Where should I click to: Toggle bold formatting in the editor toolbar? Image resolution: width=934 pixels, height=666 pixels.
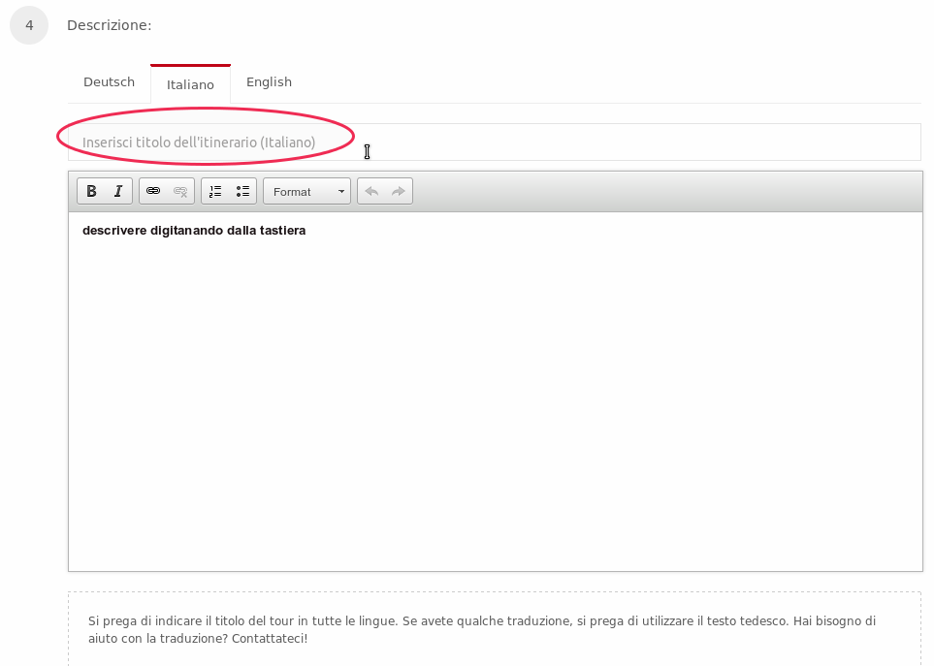pos(91,192)
